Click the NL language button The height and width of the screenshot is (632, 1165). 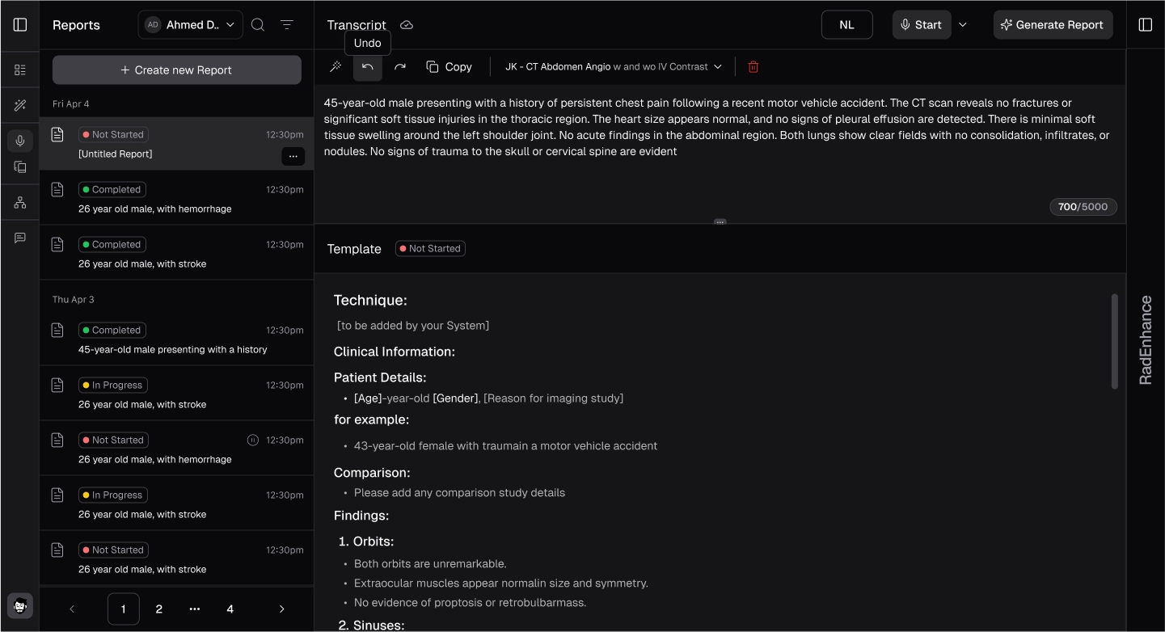[846, 25]
